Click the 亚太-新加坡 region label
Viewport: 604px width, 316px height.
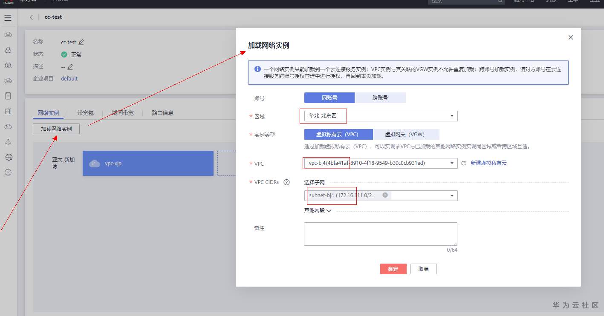coord(64,163)
